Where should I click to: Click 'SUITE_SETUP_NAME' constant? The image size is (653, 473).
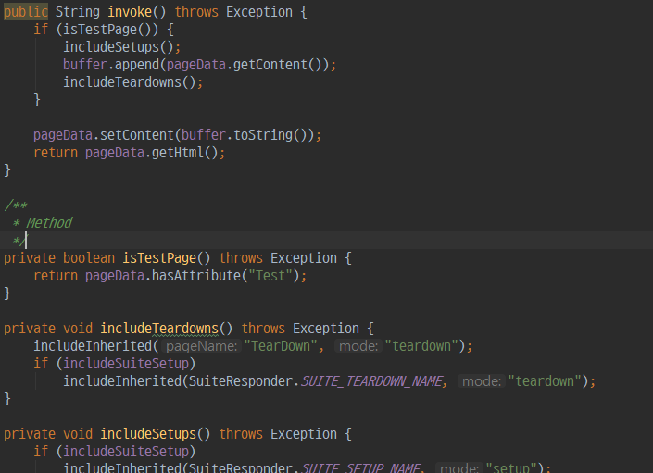359,467
